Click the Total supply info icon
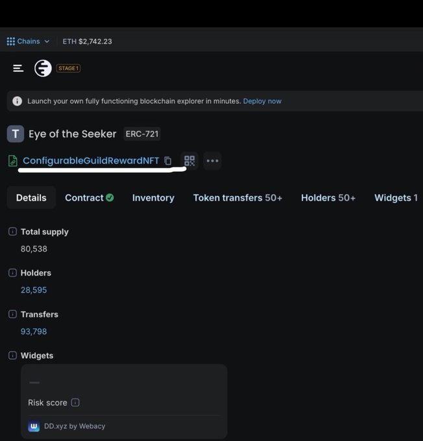 [13, 232]
